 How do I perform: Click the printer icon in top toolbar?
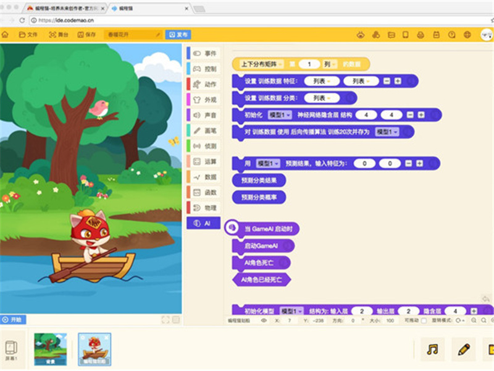pyautogui.click(x=421, y=35)
